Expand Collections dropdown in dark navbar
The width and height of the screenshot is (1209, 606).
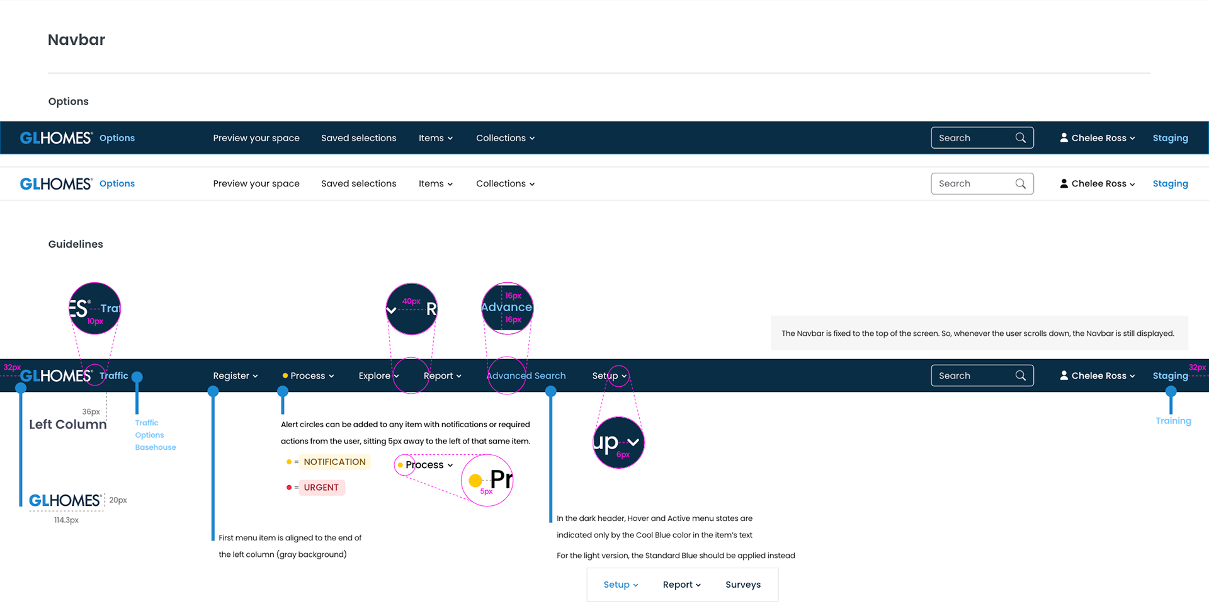(505, 138)
